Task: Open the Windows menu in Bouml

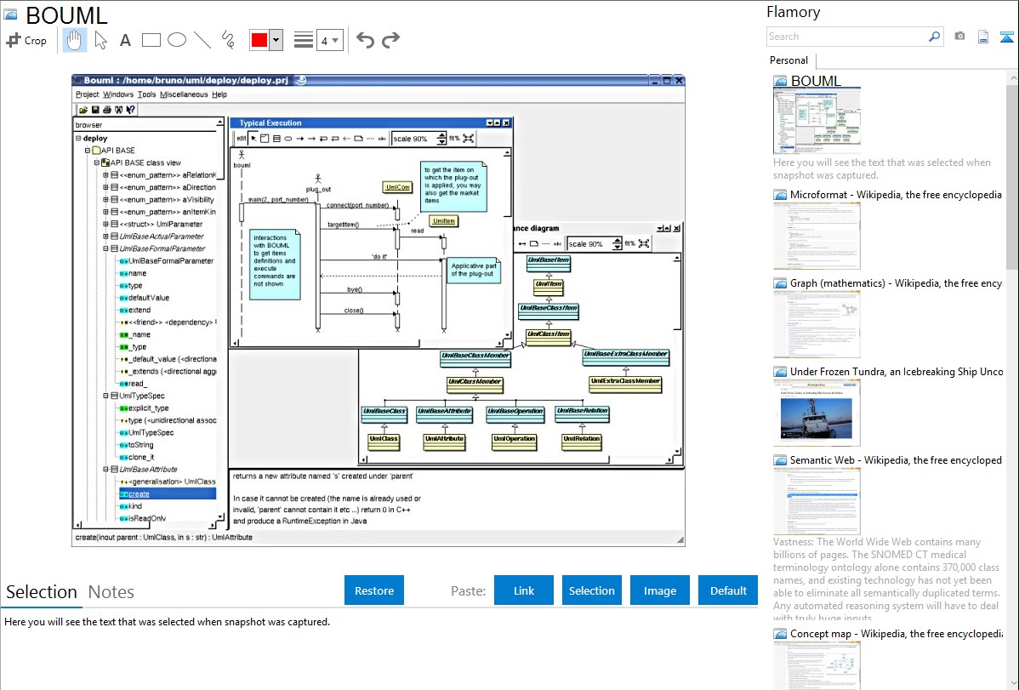Action: pos(117,95)
